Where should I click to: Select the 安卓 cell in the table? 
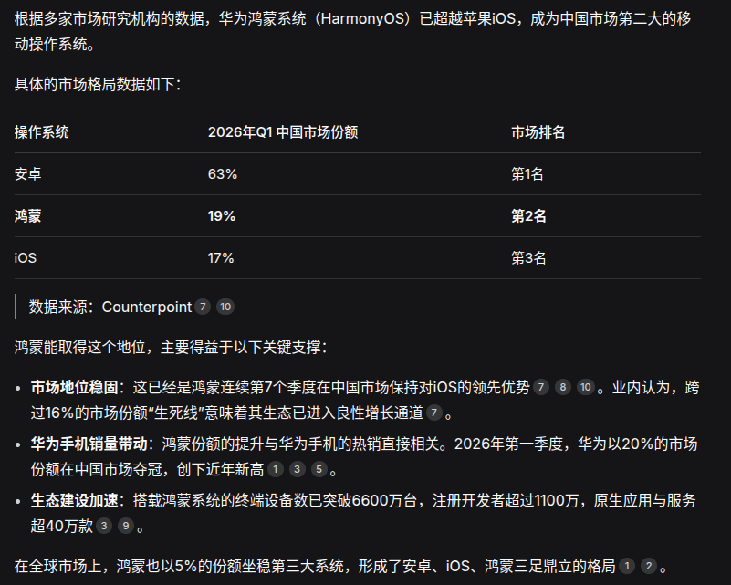[28, 174]
